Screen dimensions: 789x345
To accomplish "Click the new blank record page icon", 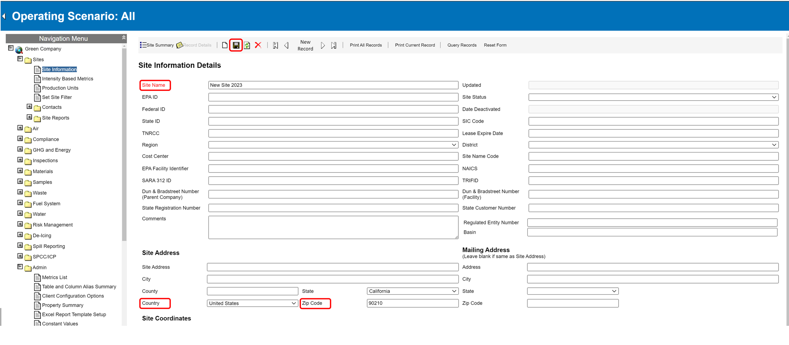I will tap(225, 45).
